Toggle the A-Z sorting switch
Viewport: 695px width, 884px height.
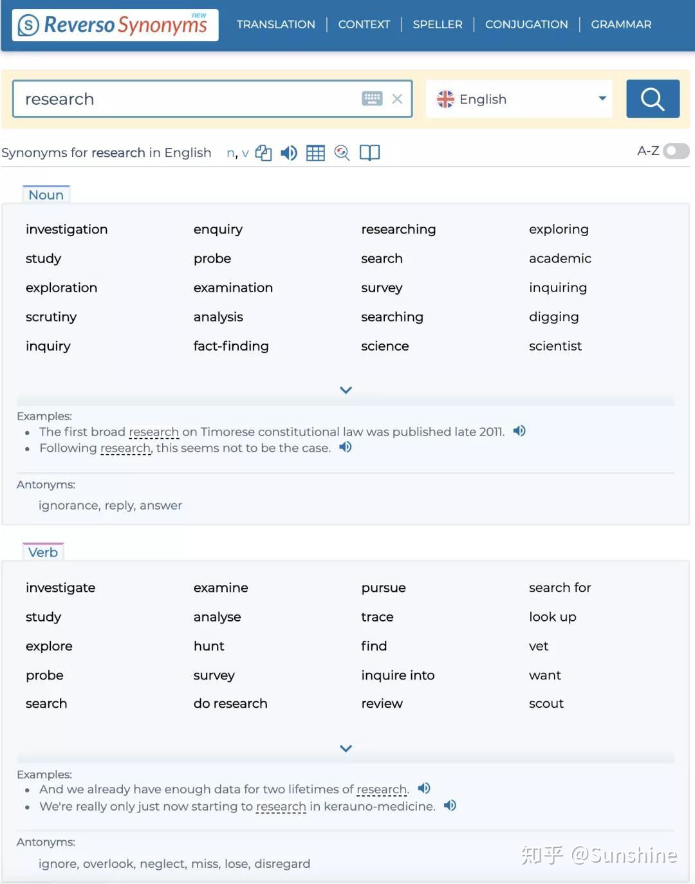[676, 151]
